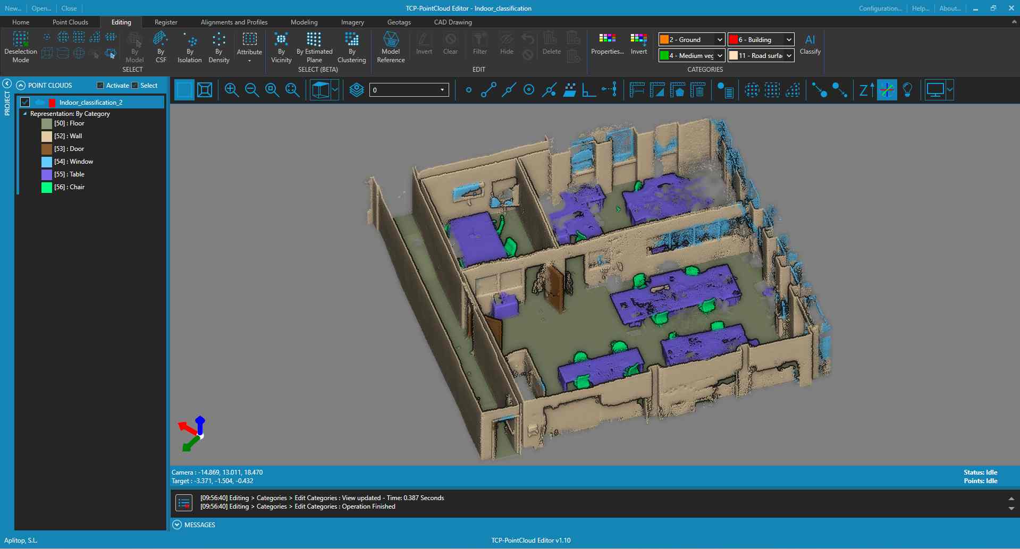The height and width of the screenshot is (549, 1020).
Task: Activate By Clustering selection
Action: pyautogui.click(x=351, y=47)
